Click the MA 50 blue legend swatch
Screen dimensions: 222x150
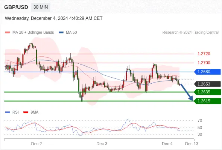click(x=61, y=33)
